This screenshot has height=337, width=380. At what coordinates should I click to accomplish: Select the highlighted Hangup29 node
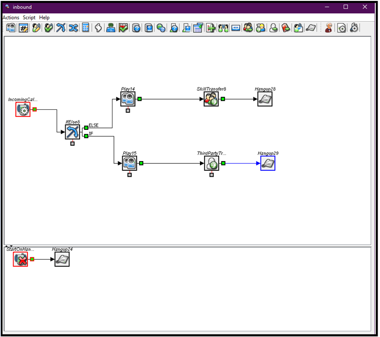(268, 163)
